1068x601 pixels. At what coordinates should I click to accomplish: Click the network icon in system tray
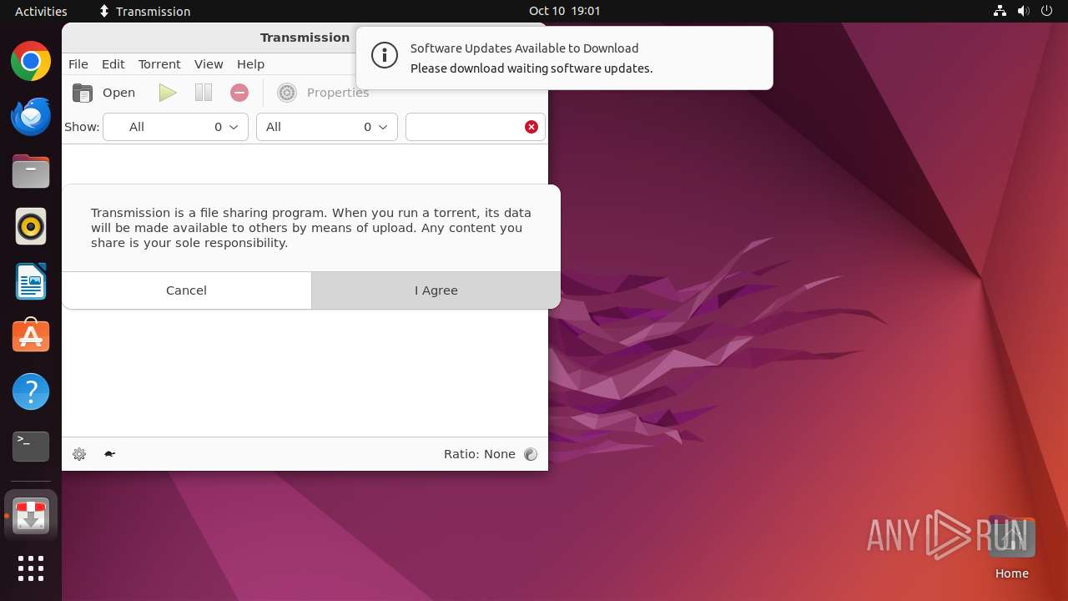1000,11
